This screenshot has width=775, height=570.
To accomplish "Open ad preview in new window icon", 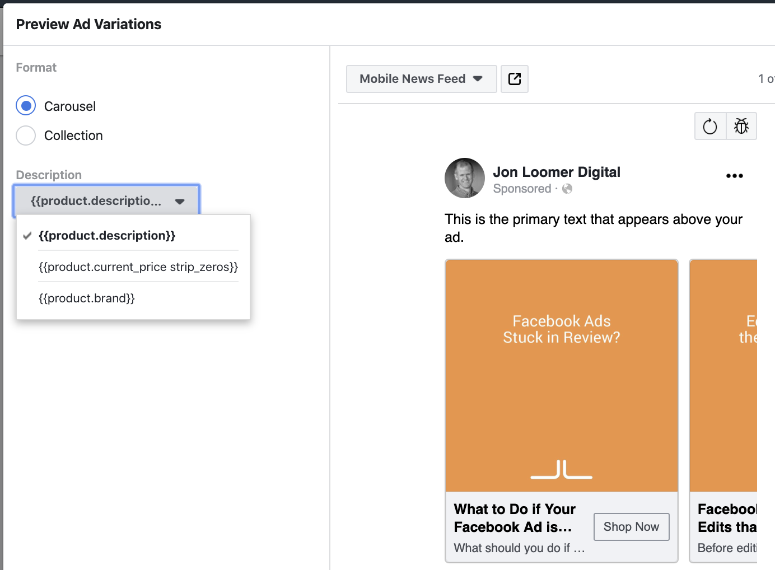I will (514, 79).
